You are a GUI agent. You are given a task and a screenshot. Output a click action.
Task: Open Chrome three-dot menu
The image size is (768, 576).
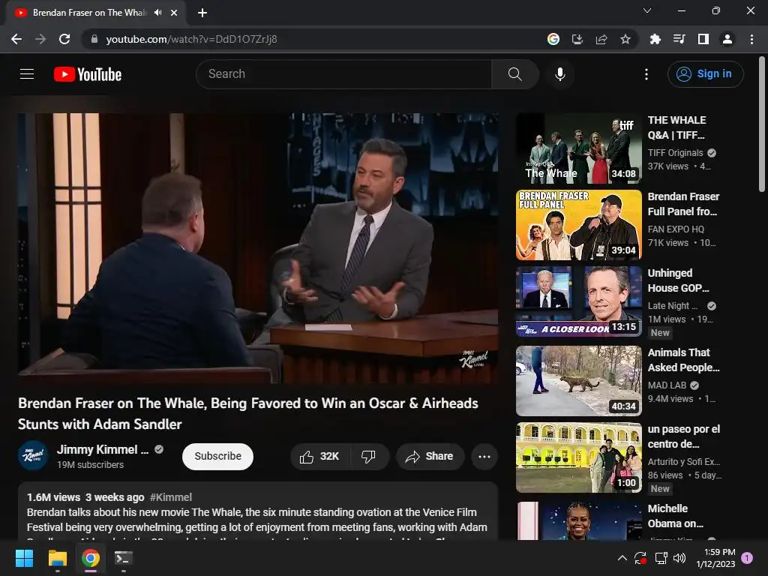click(751, 39)
